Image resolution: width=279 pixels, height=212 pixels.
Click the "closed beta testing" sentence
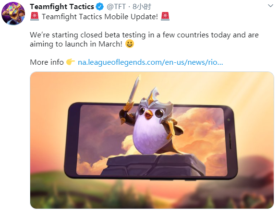[144, 35]
